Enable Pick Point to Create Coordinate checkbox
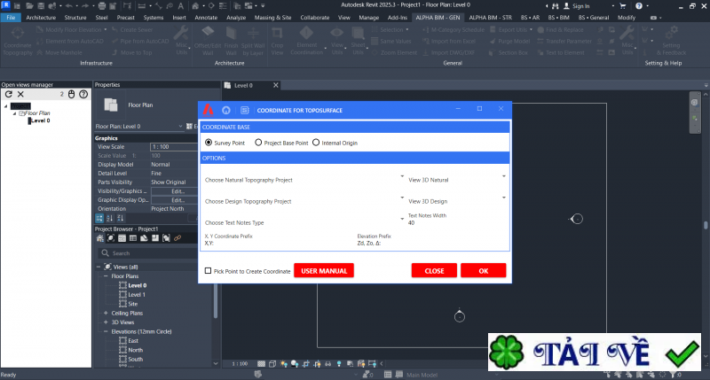 pyautogui.click(x=208, y=271)
